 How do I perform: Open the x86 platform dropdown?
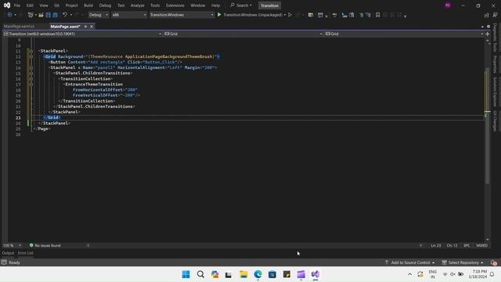click(128, 15)
